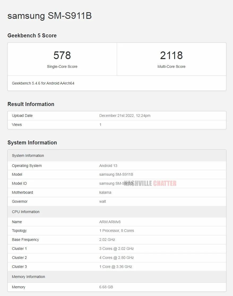Select the Model value 'samsung SM-S911B'

click(116, 174)
